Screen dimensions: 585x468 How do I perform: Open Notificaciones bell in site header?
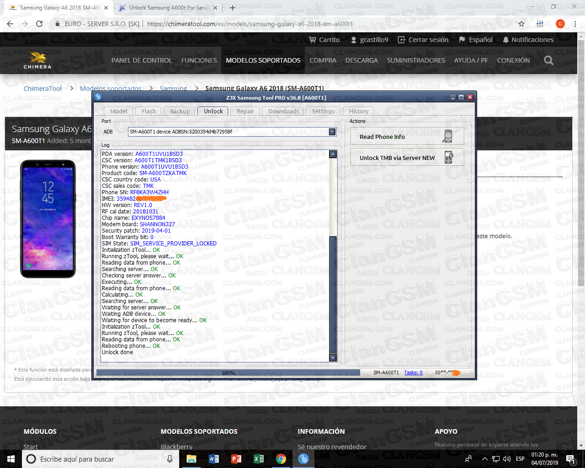point(528,40)
